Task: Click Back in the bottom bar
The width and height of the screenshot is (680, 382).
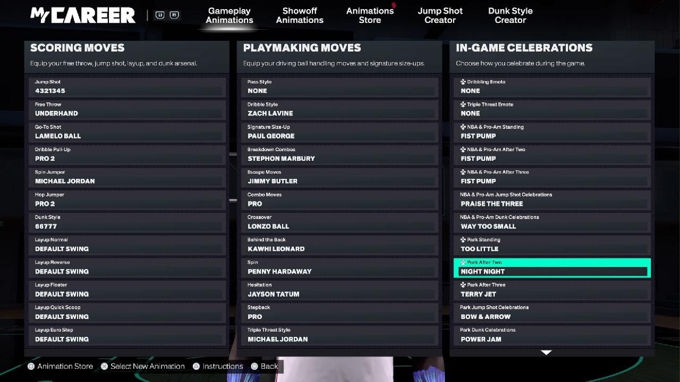Action: 265,366
